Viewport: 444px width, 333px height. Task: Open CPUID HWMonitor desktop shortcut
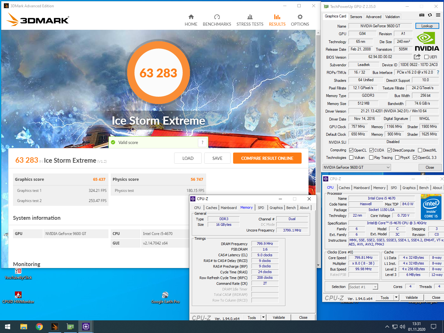[x=18, y=298]
